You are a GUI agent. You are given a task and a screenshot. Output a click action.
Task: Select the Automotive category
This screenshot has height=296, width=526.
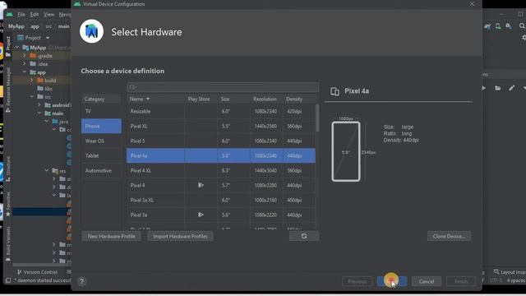101,170
